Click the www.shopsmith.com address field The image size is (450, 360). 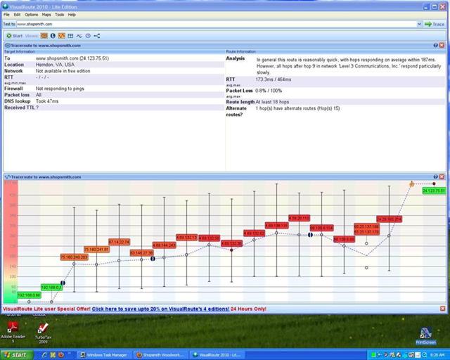(x=217, y=25)
